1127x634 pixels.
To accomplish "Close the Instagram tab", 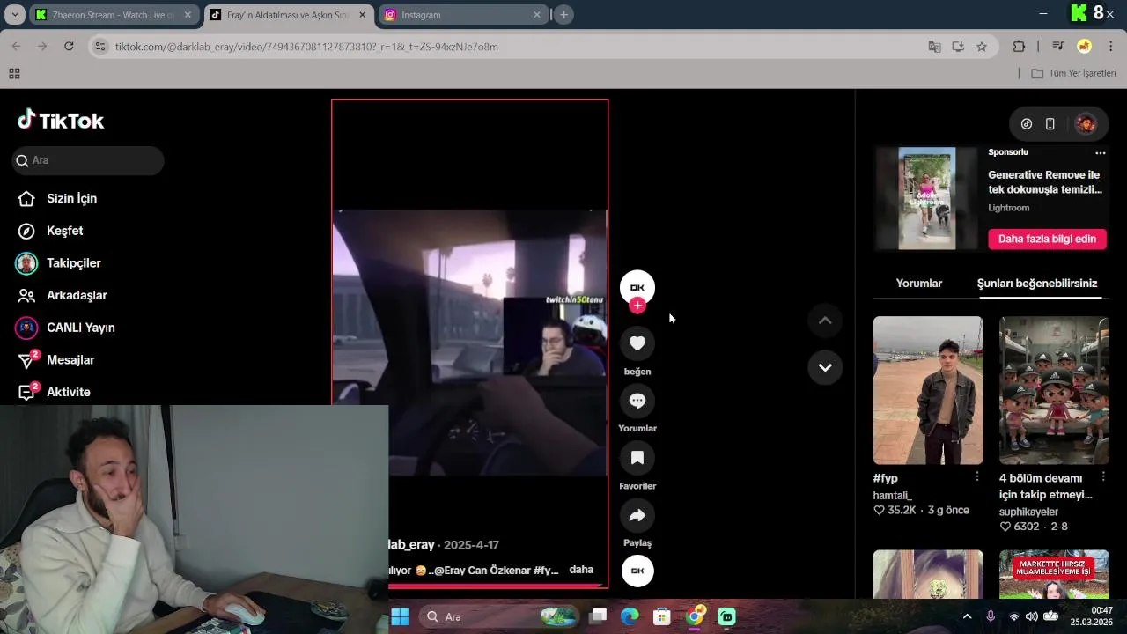I will [537, 15].
